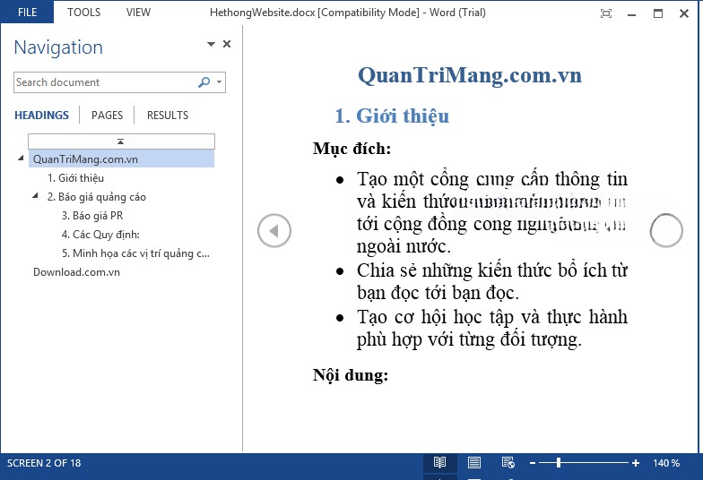Switch to the RESULTS tab

[168, 115]
